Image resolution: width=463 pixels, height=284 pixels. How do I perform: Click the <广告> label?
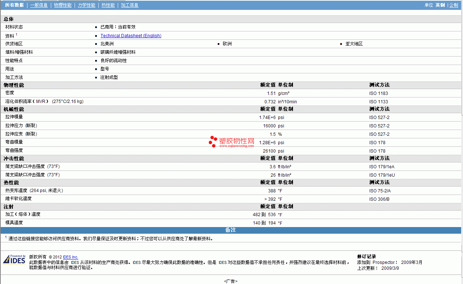click(x=231, y=281)
